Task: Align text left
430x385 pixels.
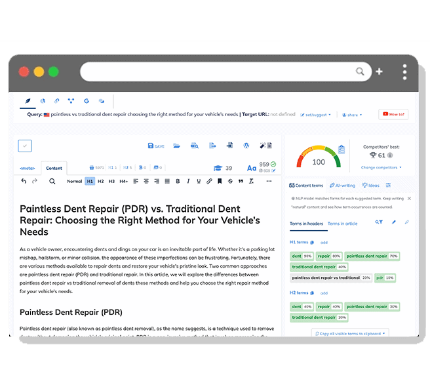Action: (136, 181)
